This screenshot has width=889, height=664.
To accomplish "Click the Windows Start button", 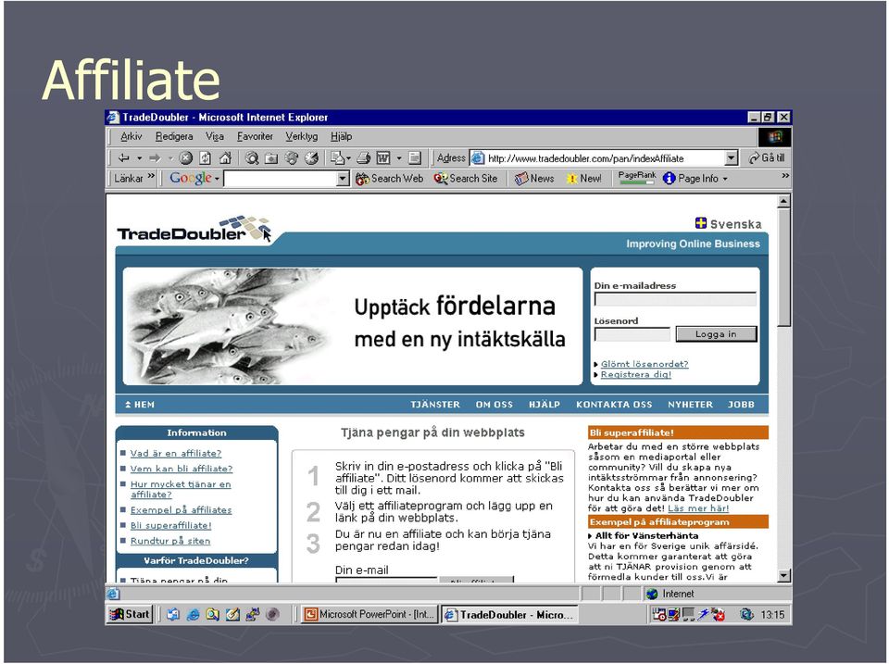I will [x=130, y=614].
